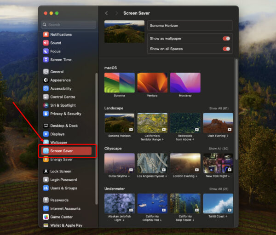This screenshot has height=235, width=276.
Task: Select the Sonoma macOS screen saver
Action: click(x=120, y=83)
